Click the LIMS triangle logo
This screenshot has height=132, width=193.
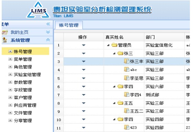(38, 10)
